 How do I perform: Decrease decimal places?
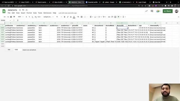[32, 17]
